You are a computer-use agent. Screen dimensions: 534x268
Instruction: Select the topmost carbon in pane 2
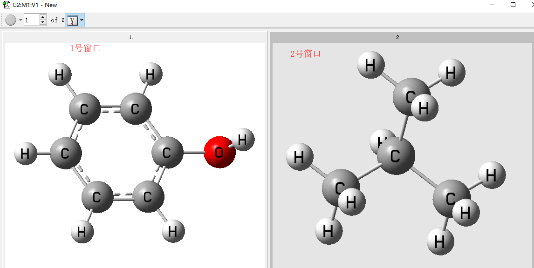409,94
